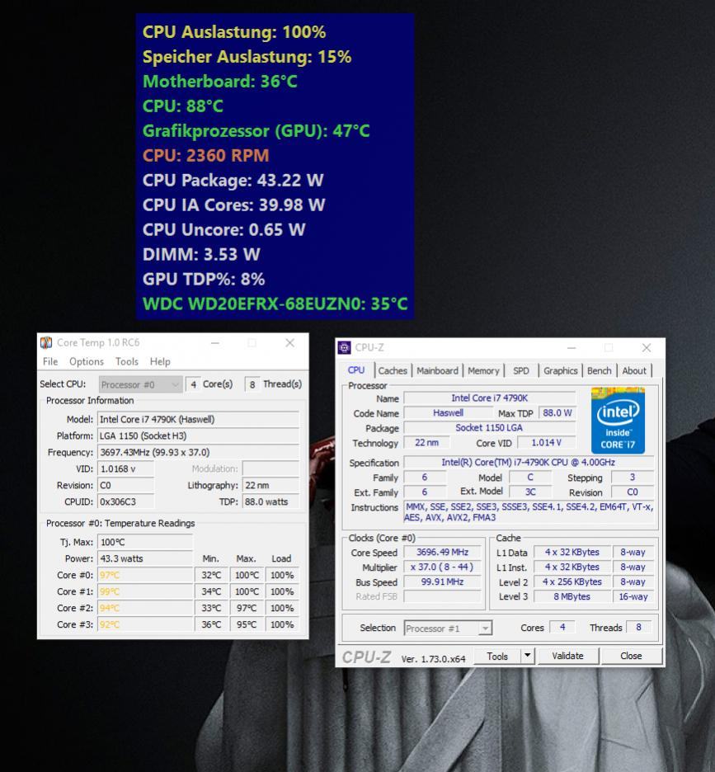Click the Platform field 'LGA 1150 (Socket H3)'
This screenshot has width=715, height=772.
pos(198,435)
